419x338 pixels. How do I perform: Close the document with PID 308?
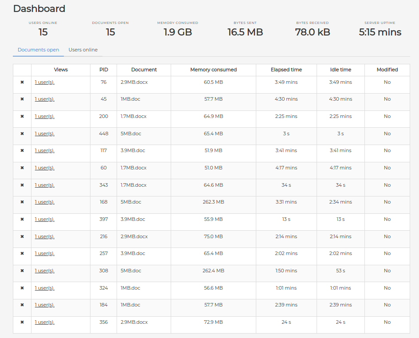point(22,271)
